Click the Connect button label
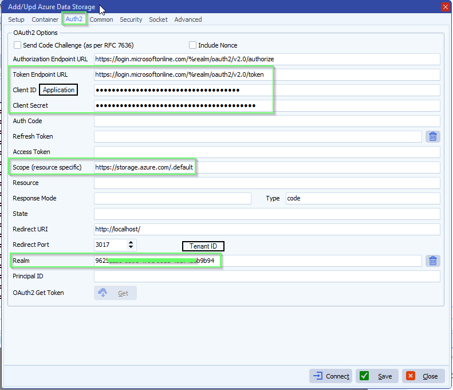 [x=337, y=376]
